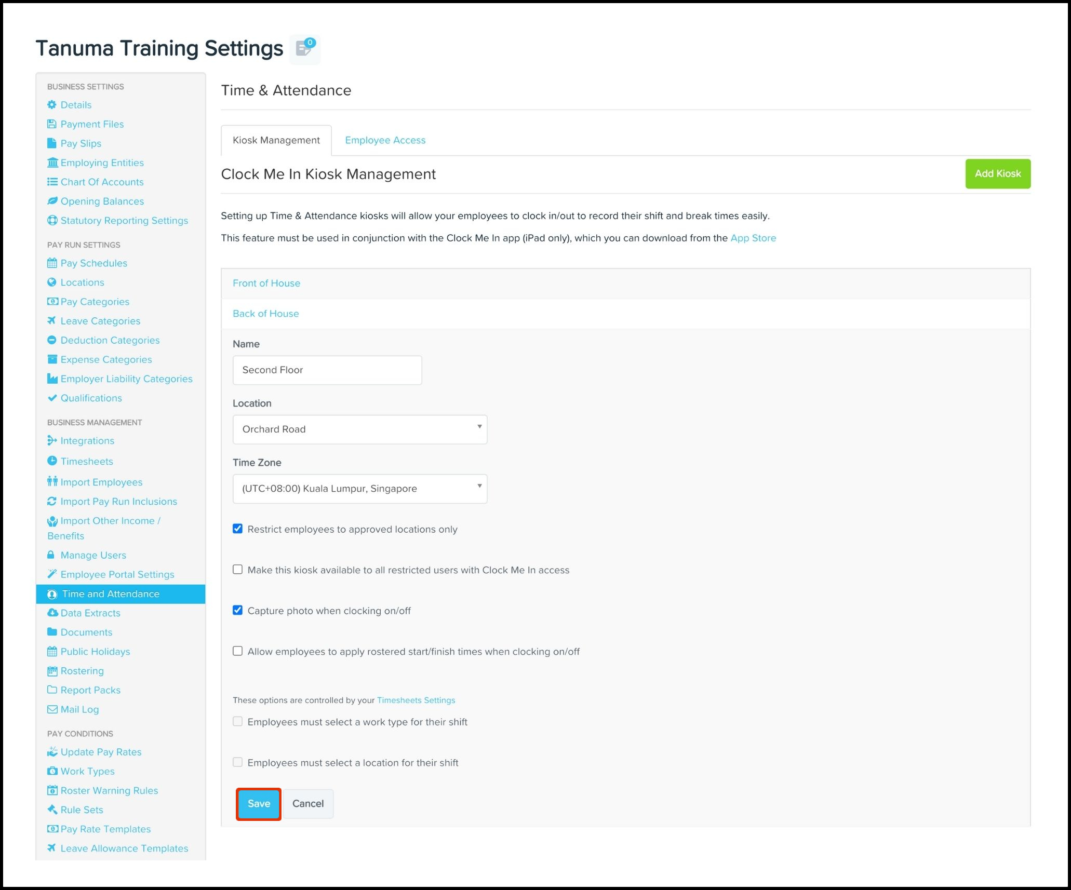Open the Location dropdown showing Orchard Road

[x=359, y=429]
